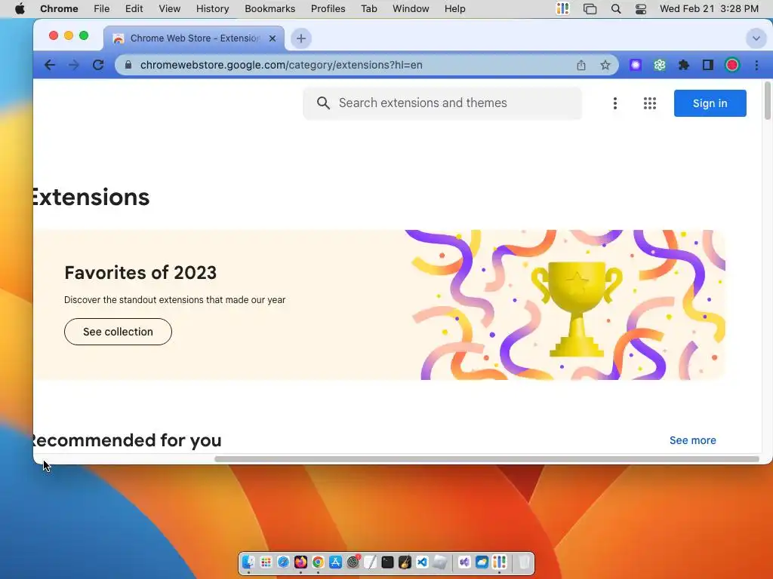Open the View menu
The height and width of the screenshot is (579, 773).
coord(170,9)
